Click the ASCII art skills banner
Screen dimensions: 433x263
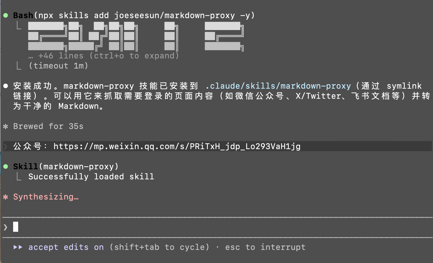136,37
